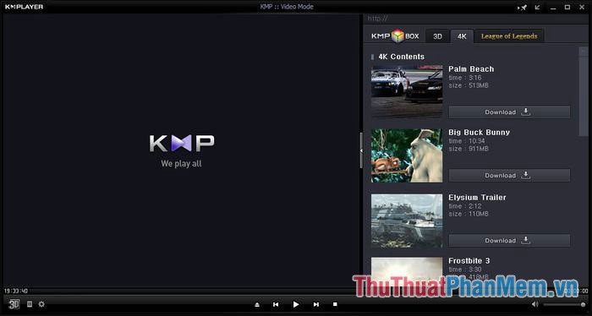Click the play button
Viewport: 592px width, 316px height.
point(296,304)
